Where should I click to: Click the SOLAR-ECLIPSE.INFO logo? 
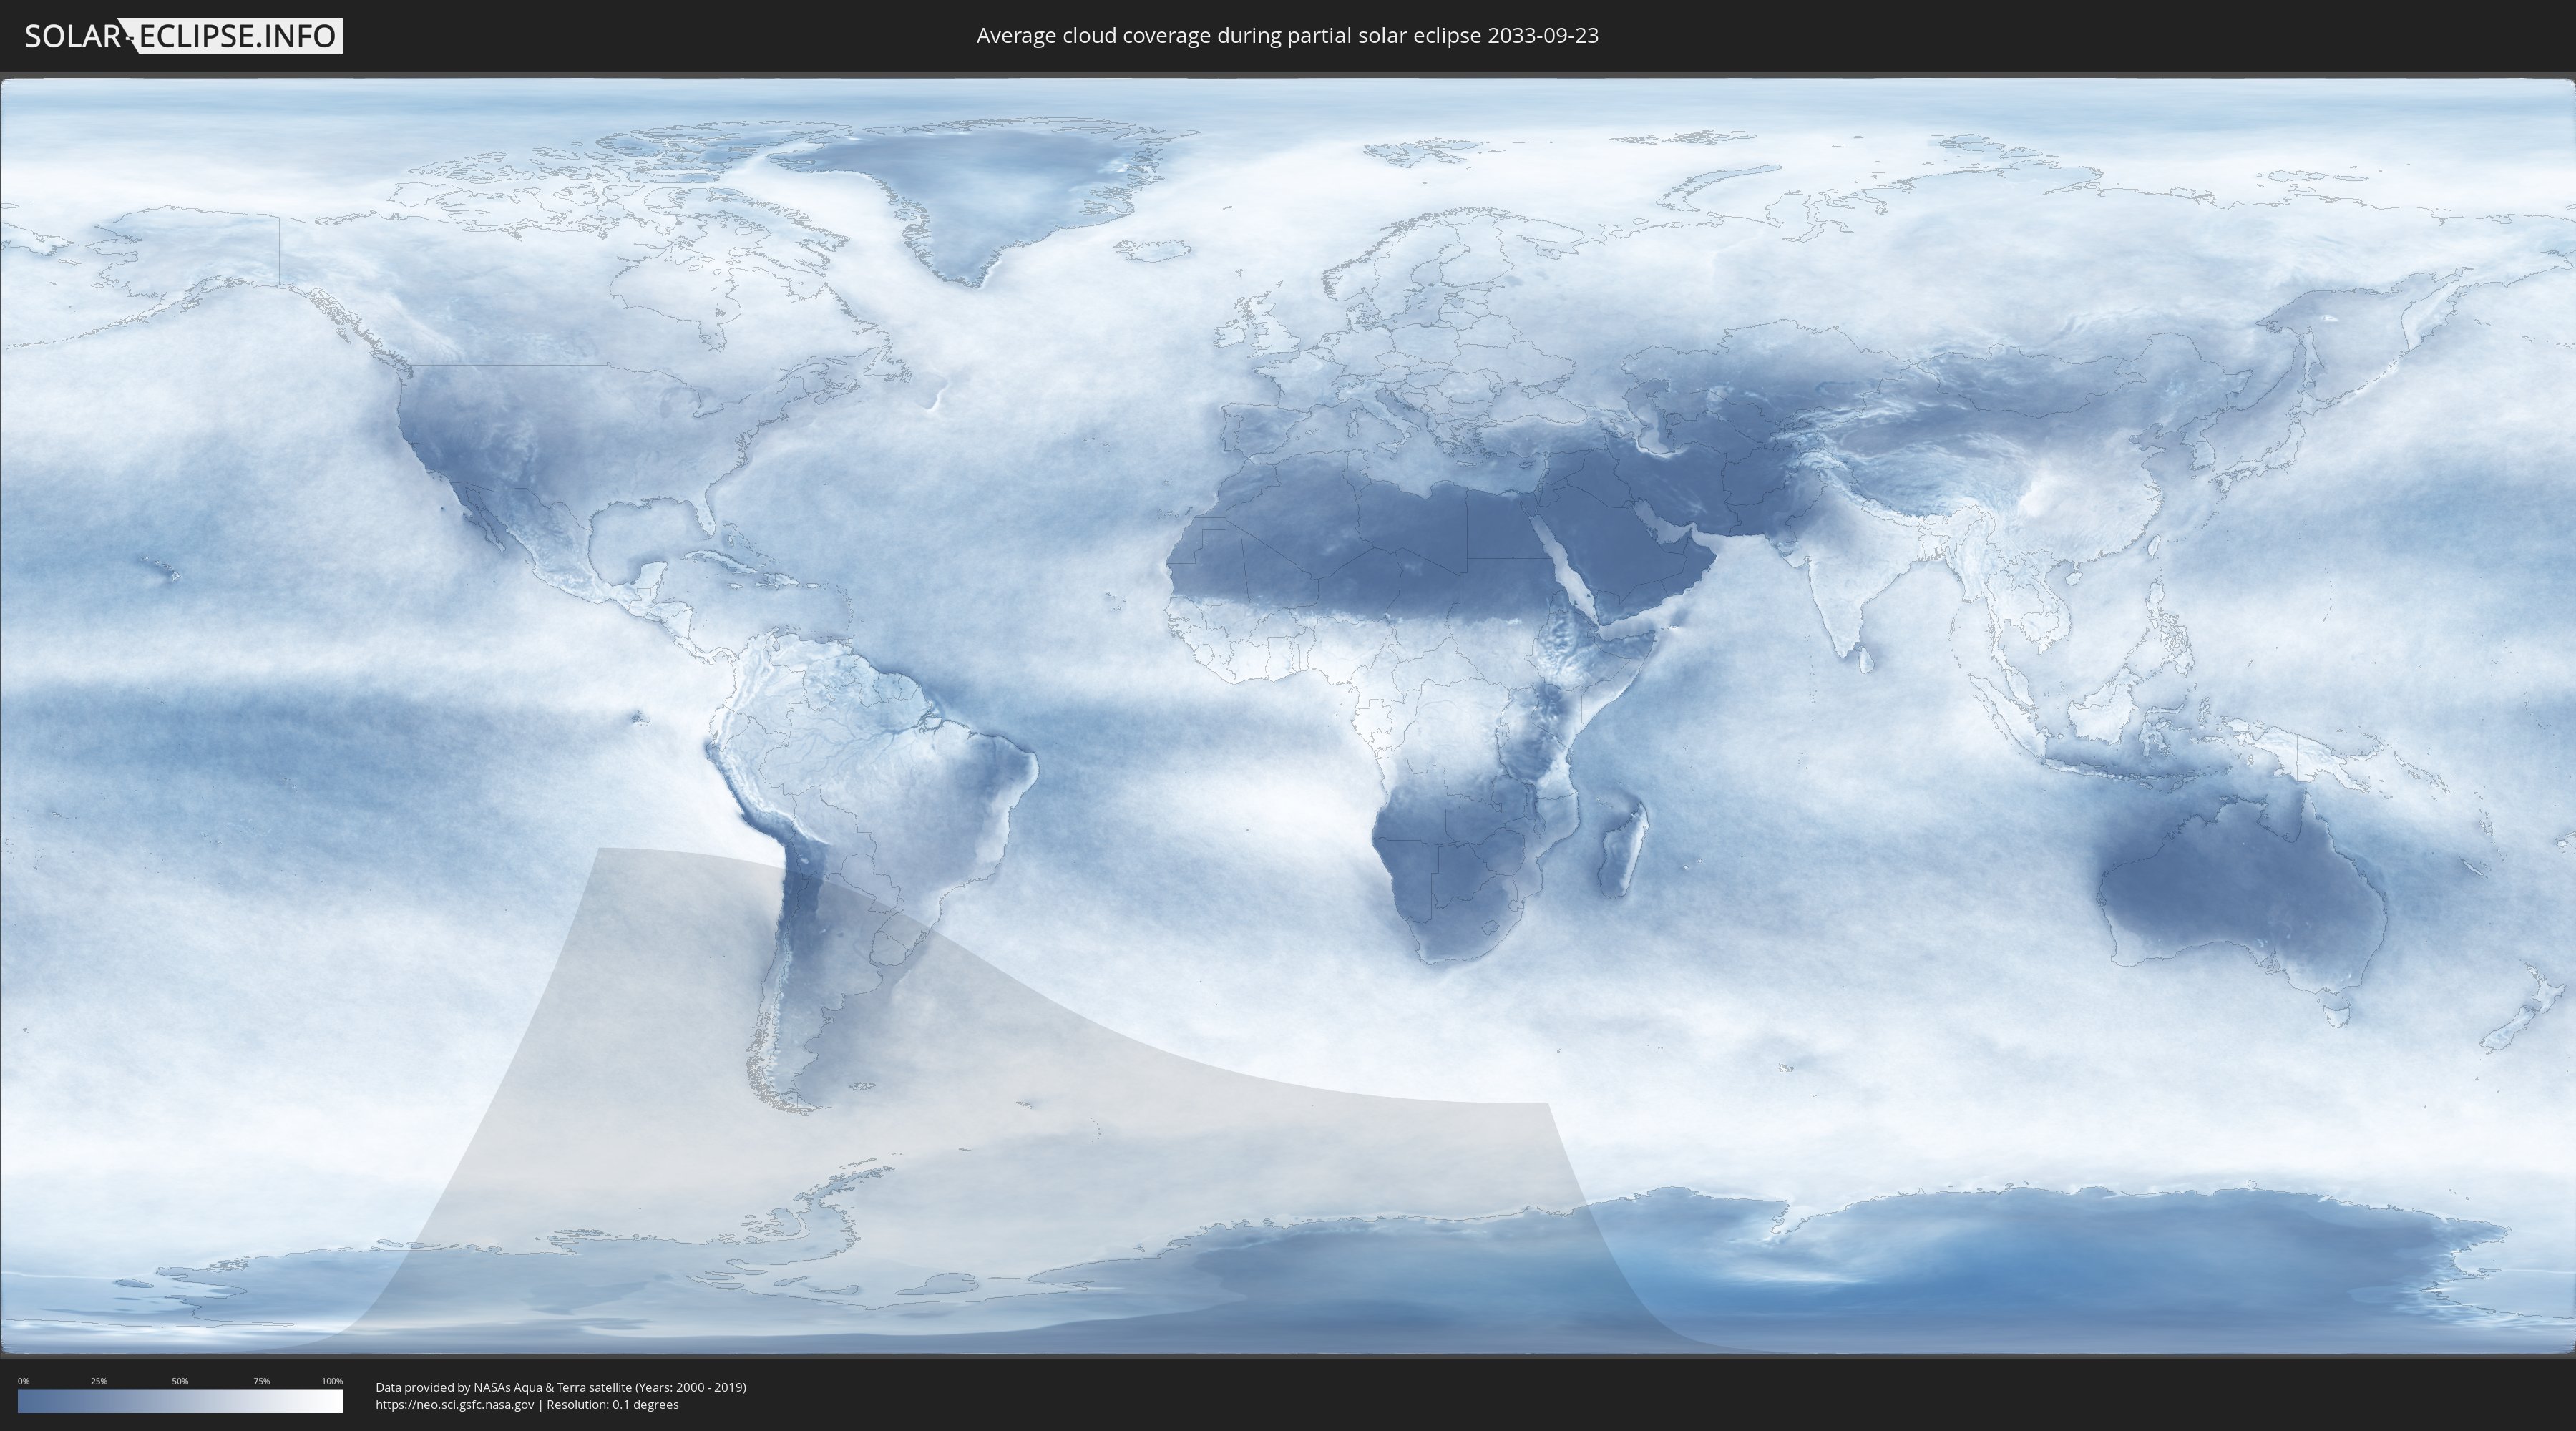click(183, 36)
